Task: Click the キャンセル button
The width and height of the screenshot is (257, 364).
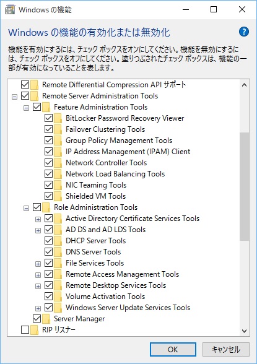Action: pyautogui.click(x=226, y=349)
